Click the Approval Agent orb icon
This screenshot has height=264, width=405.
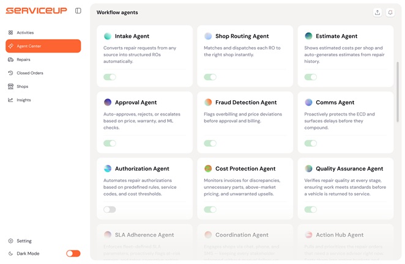click(108, 103)
